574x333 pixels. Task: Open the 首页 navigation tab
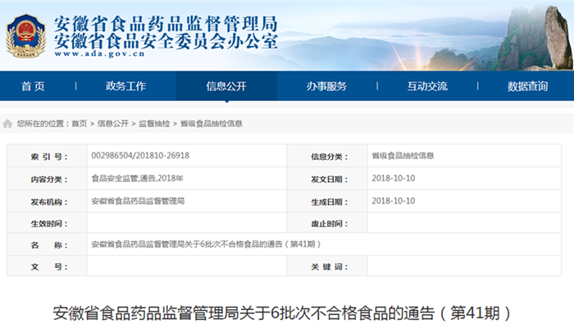[x=33, y=86]
